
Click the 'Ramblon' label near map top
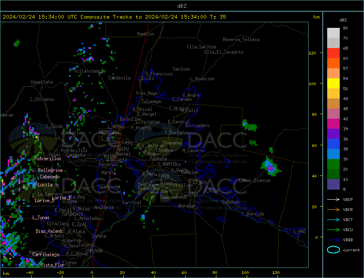146,34
